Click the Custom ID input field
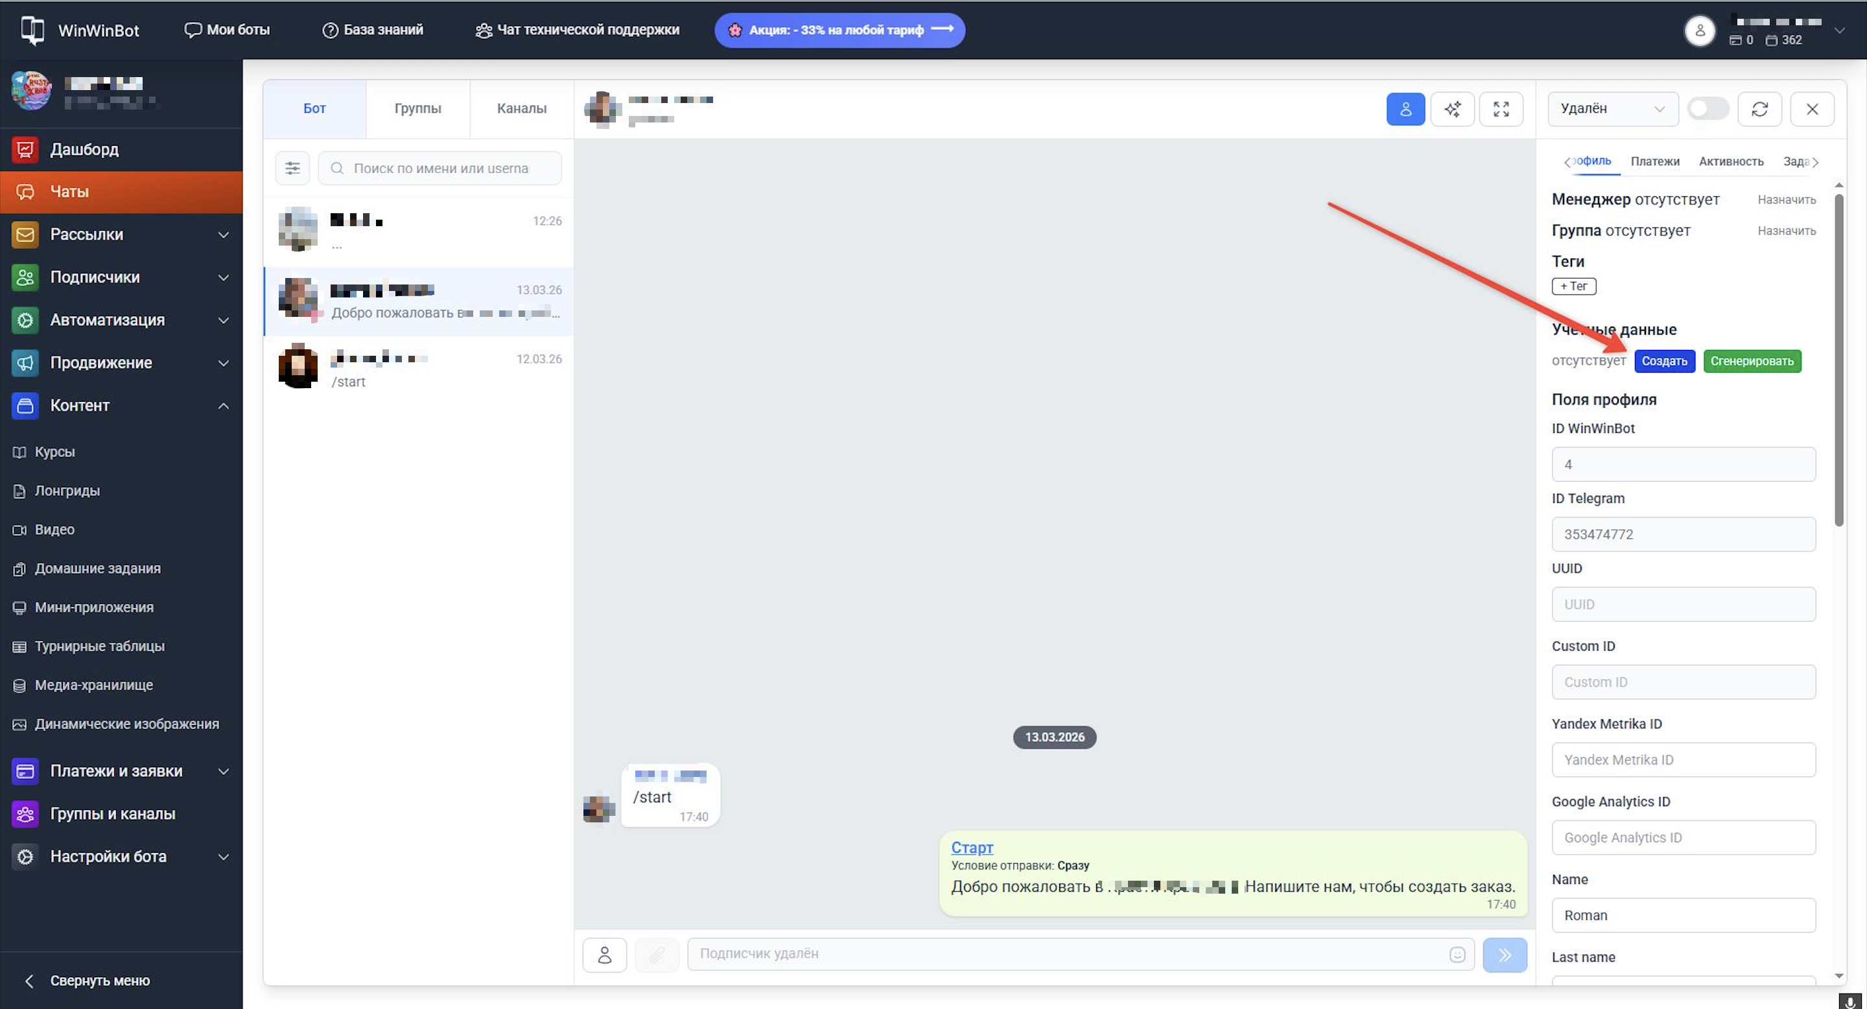1867x1009 pixels. click(1683, 682)
